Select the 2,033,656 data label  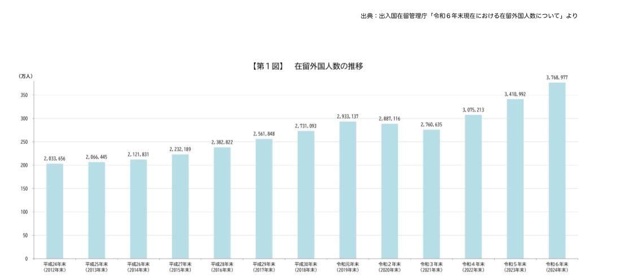[55, 158]
